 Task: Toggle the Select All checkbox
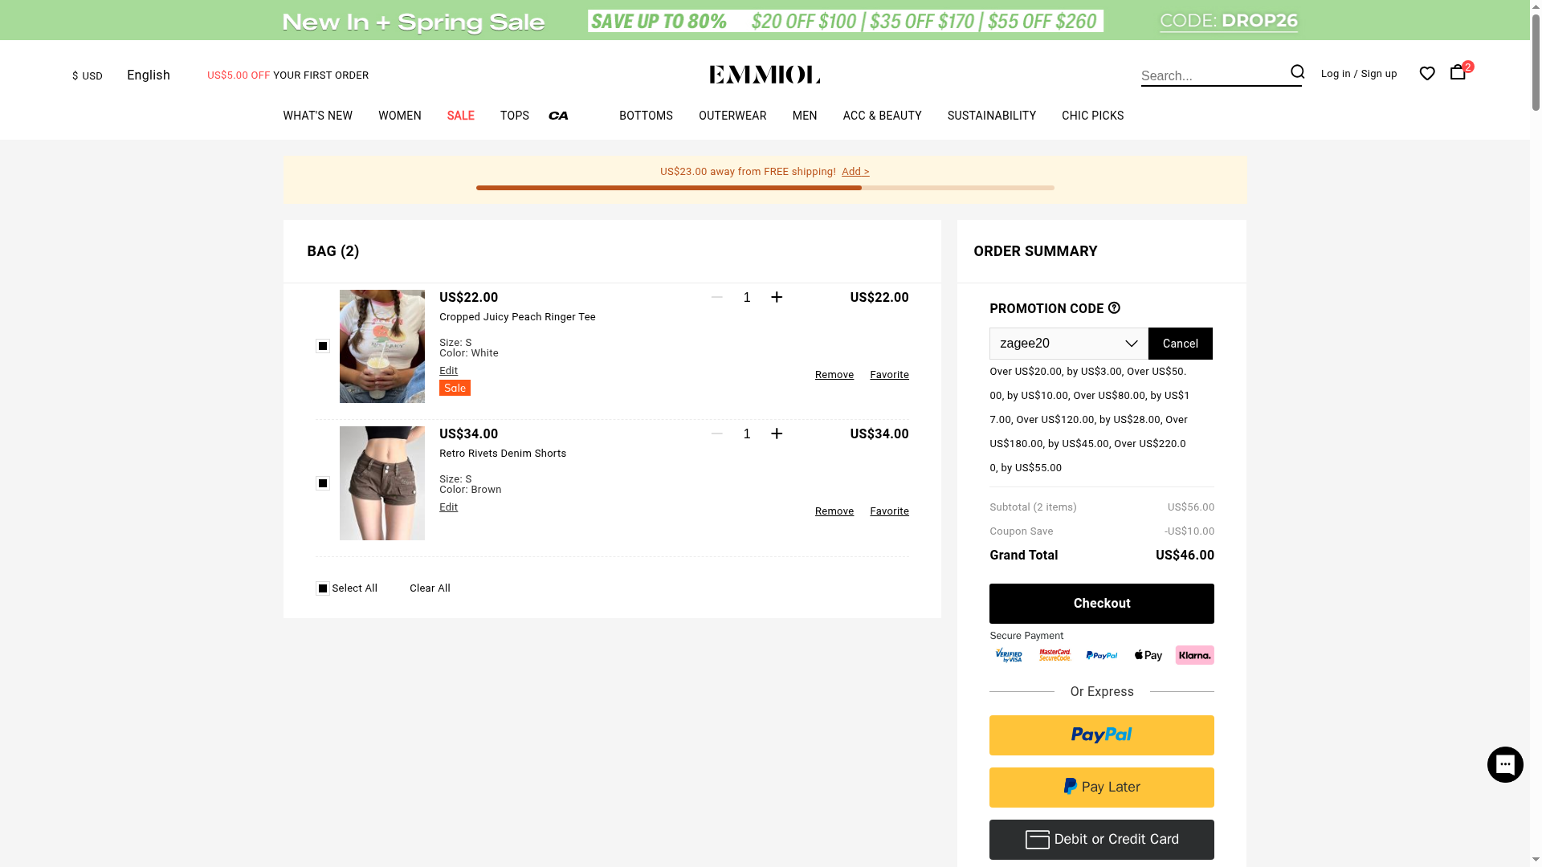[x=323, y=588]
